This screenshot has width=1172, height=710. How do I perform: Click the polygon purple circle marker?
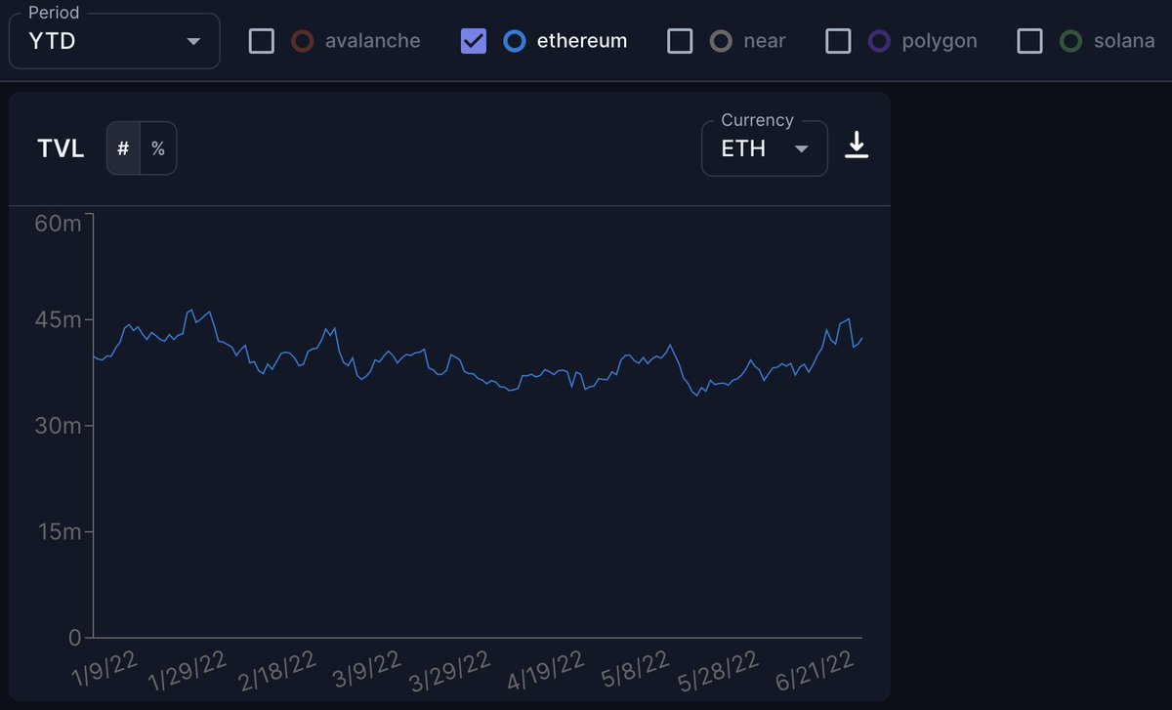pos(879,41)
